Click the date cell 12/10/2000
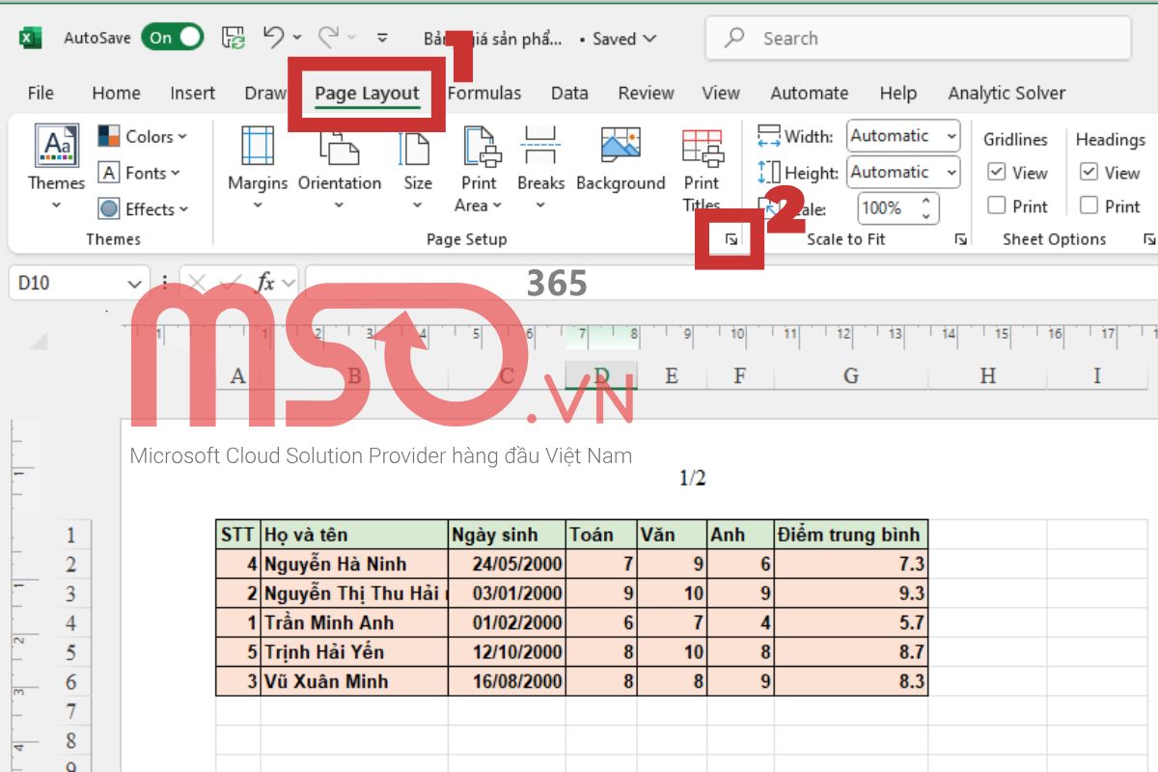1158x772 pixels. (508, 652)
